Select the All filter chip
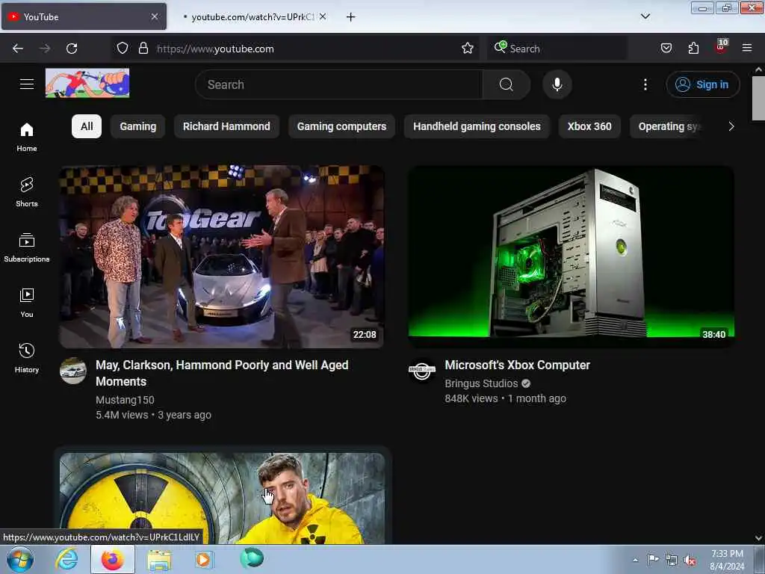This screenshot has width=765, height=574. [x=87, y=126]
